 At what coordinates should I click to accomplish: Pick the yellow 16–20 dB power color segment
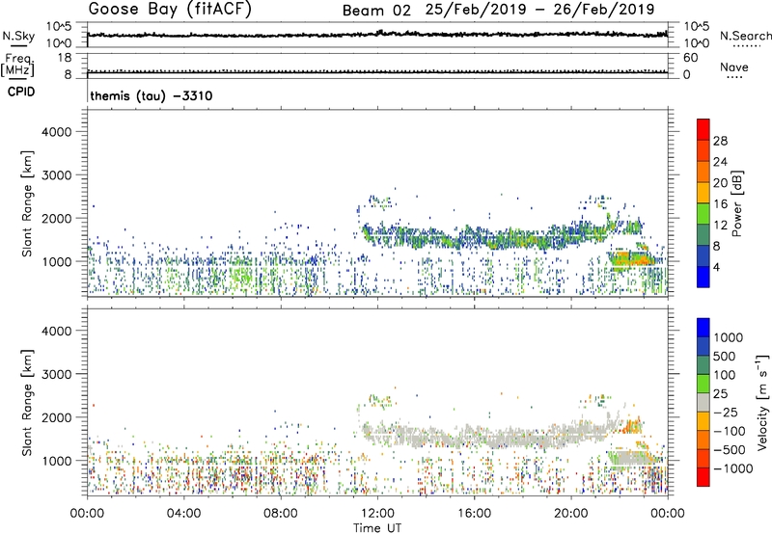[703, 192]
